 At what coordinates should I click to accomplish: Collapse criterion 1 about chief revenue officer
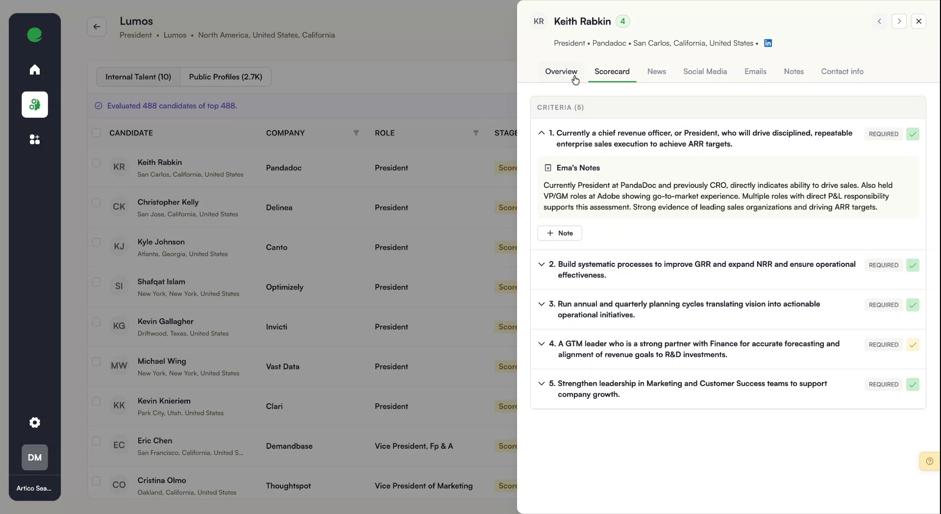click(541, 133)
